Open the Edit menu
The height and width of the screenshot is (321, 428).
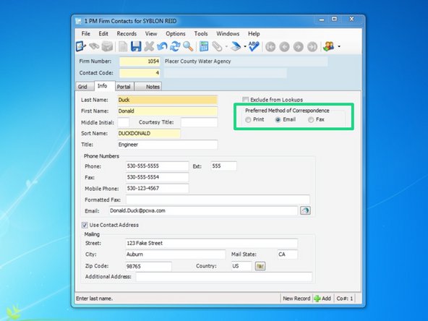click(x=103, y=33)
